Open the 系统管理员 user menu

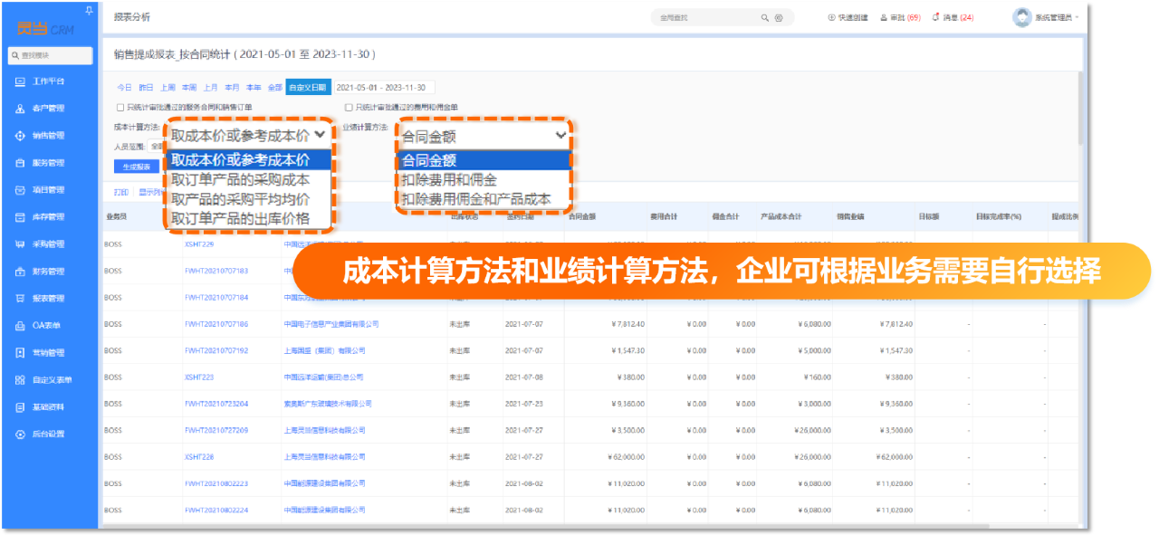[x=1046, y=17]
